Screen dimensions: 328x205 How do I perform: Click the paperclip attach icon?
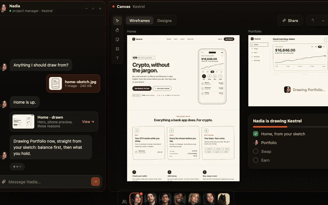4,182
